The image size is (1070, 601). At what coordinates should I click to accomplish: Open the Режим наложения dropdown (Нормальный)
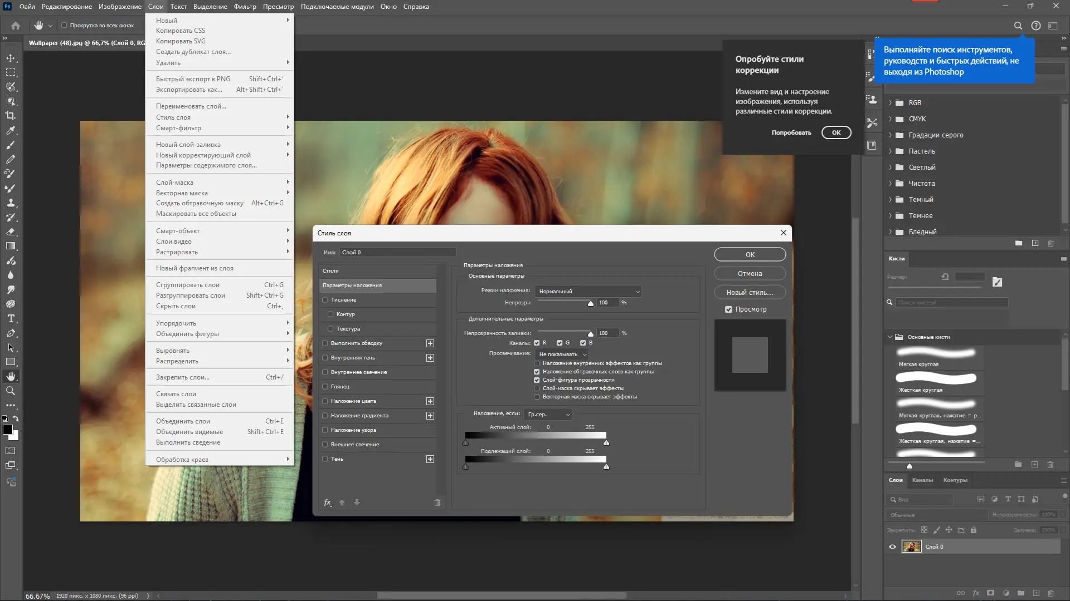[x=588, y=291]
